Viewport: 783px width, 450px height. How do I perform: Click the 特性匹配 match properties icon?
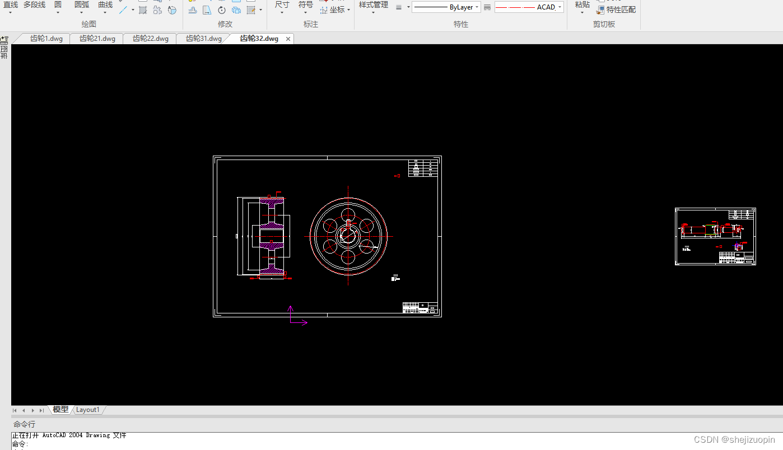(x=600, y=10)
